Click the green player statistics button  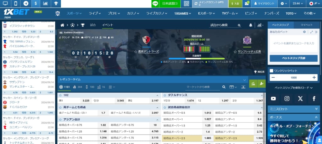(261, 84)
